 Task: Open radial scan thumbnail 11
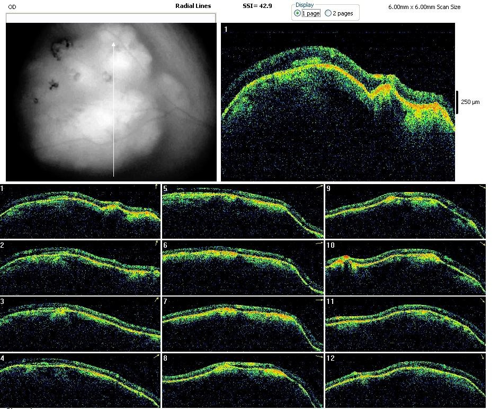(405, 324)
